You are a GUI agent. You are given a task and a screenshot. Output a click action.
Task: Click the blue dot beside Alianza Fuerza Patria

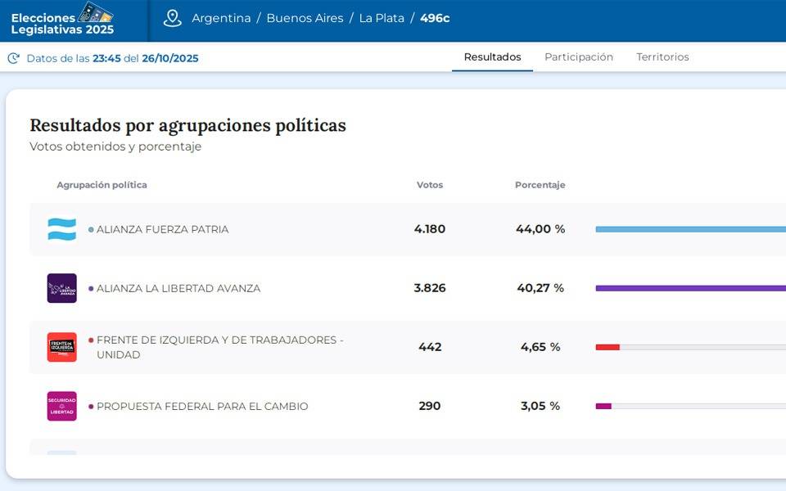(x=91, y=230)
